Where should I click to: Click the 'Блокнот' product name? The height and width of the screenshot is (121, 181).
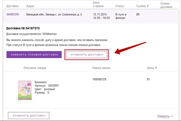[41, 82]
